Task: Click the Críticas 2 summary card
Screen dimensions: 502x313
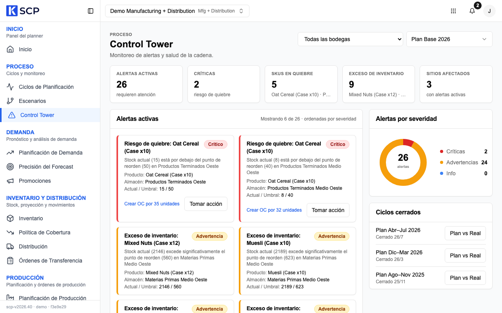Action: click(x=224, y=84)
